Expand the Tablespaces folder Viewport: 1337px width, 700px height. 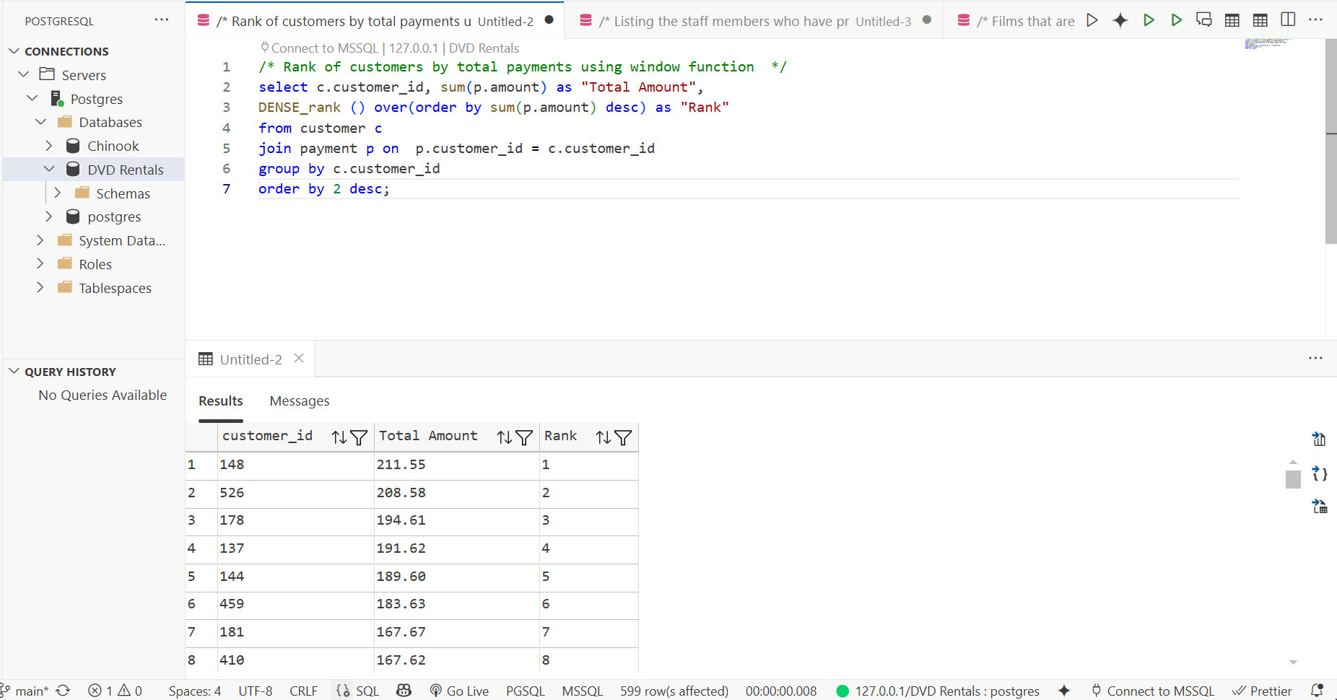[40, 287]
